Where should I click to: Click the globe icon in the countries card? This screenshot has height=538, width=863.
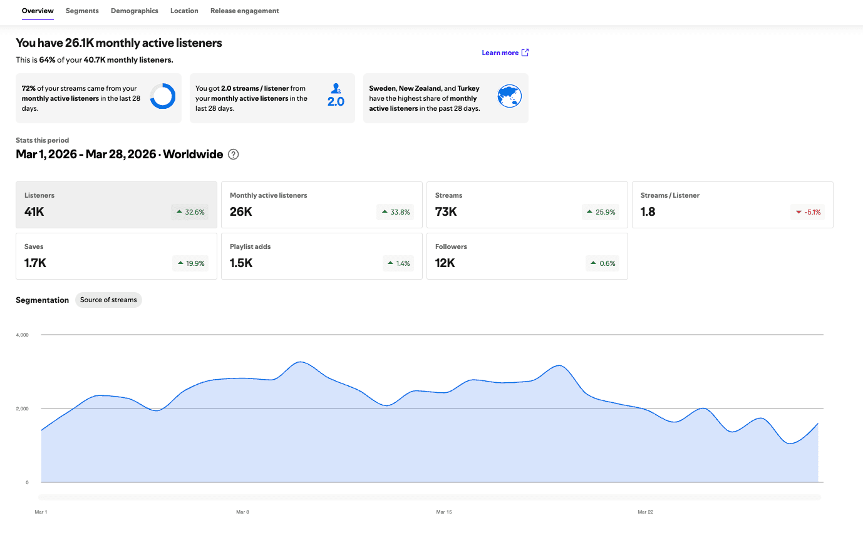(509, 96)
